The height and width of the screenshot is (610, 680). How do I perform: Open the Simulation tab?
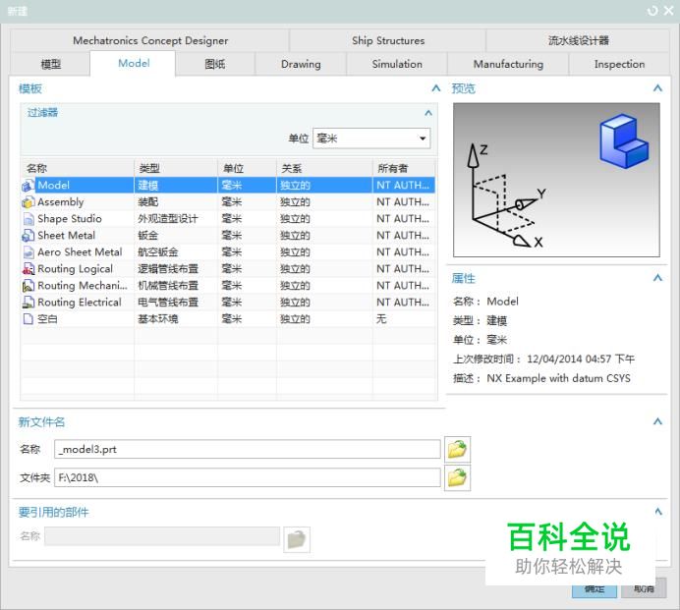click(x=397, y=64)
